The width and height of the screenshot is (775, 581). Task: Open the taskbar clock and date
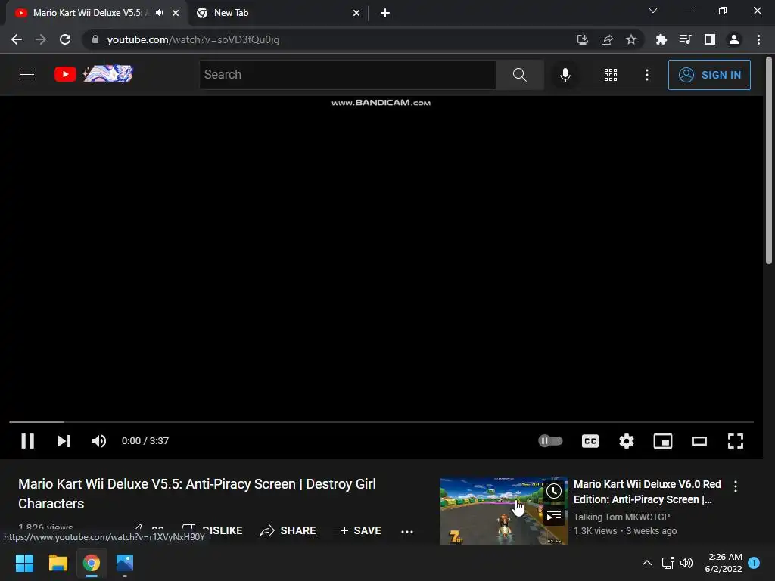click(724, 563)
